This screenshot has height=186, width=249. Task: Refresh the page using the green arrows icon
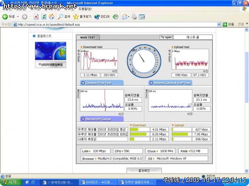(x=44, y=17)
